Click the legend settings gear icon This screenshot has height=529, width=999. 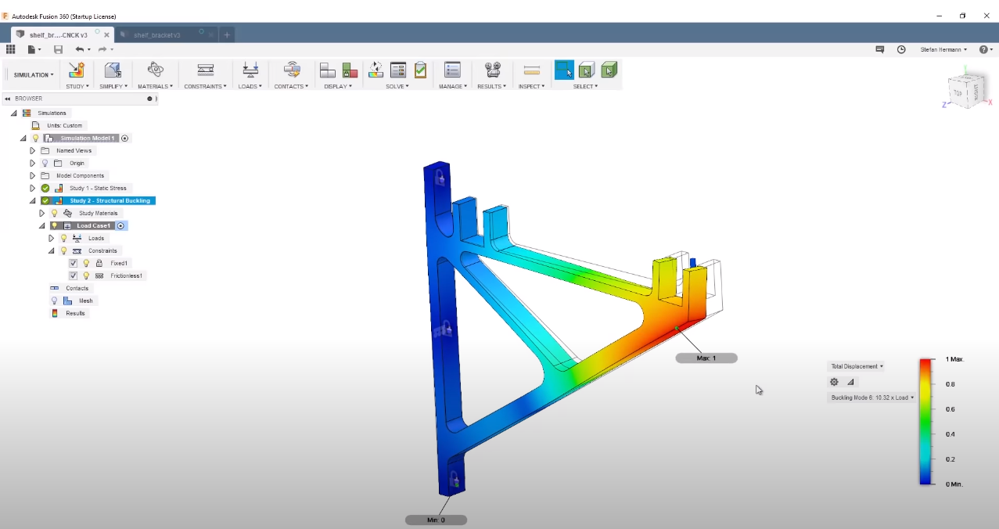pos(834,382)
